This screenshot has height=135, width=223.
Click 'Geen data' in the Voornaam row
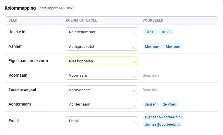(151, 76)
